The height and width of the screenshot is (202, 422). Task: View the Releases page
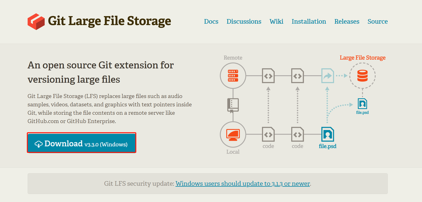(346, 21)
